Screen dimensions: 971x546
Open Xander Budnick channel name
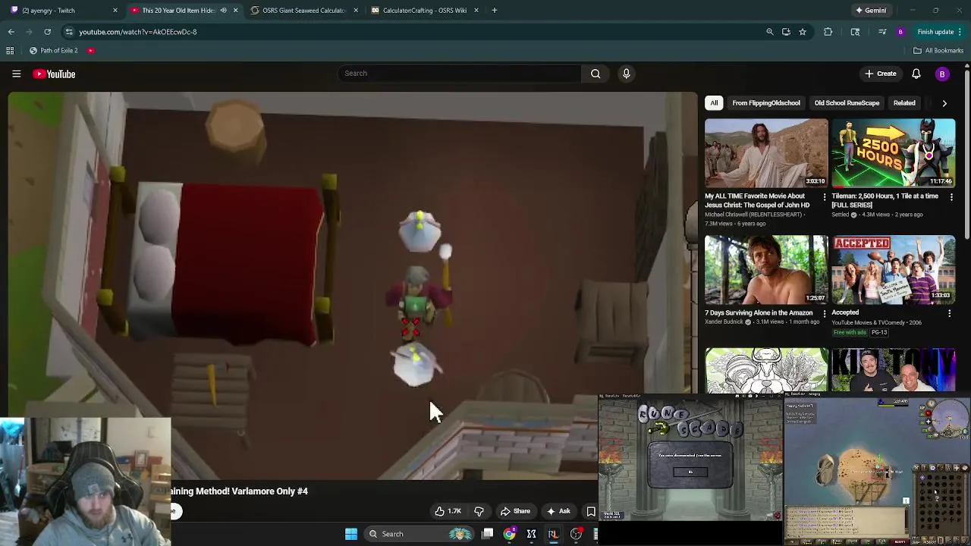point(724,322)
